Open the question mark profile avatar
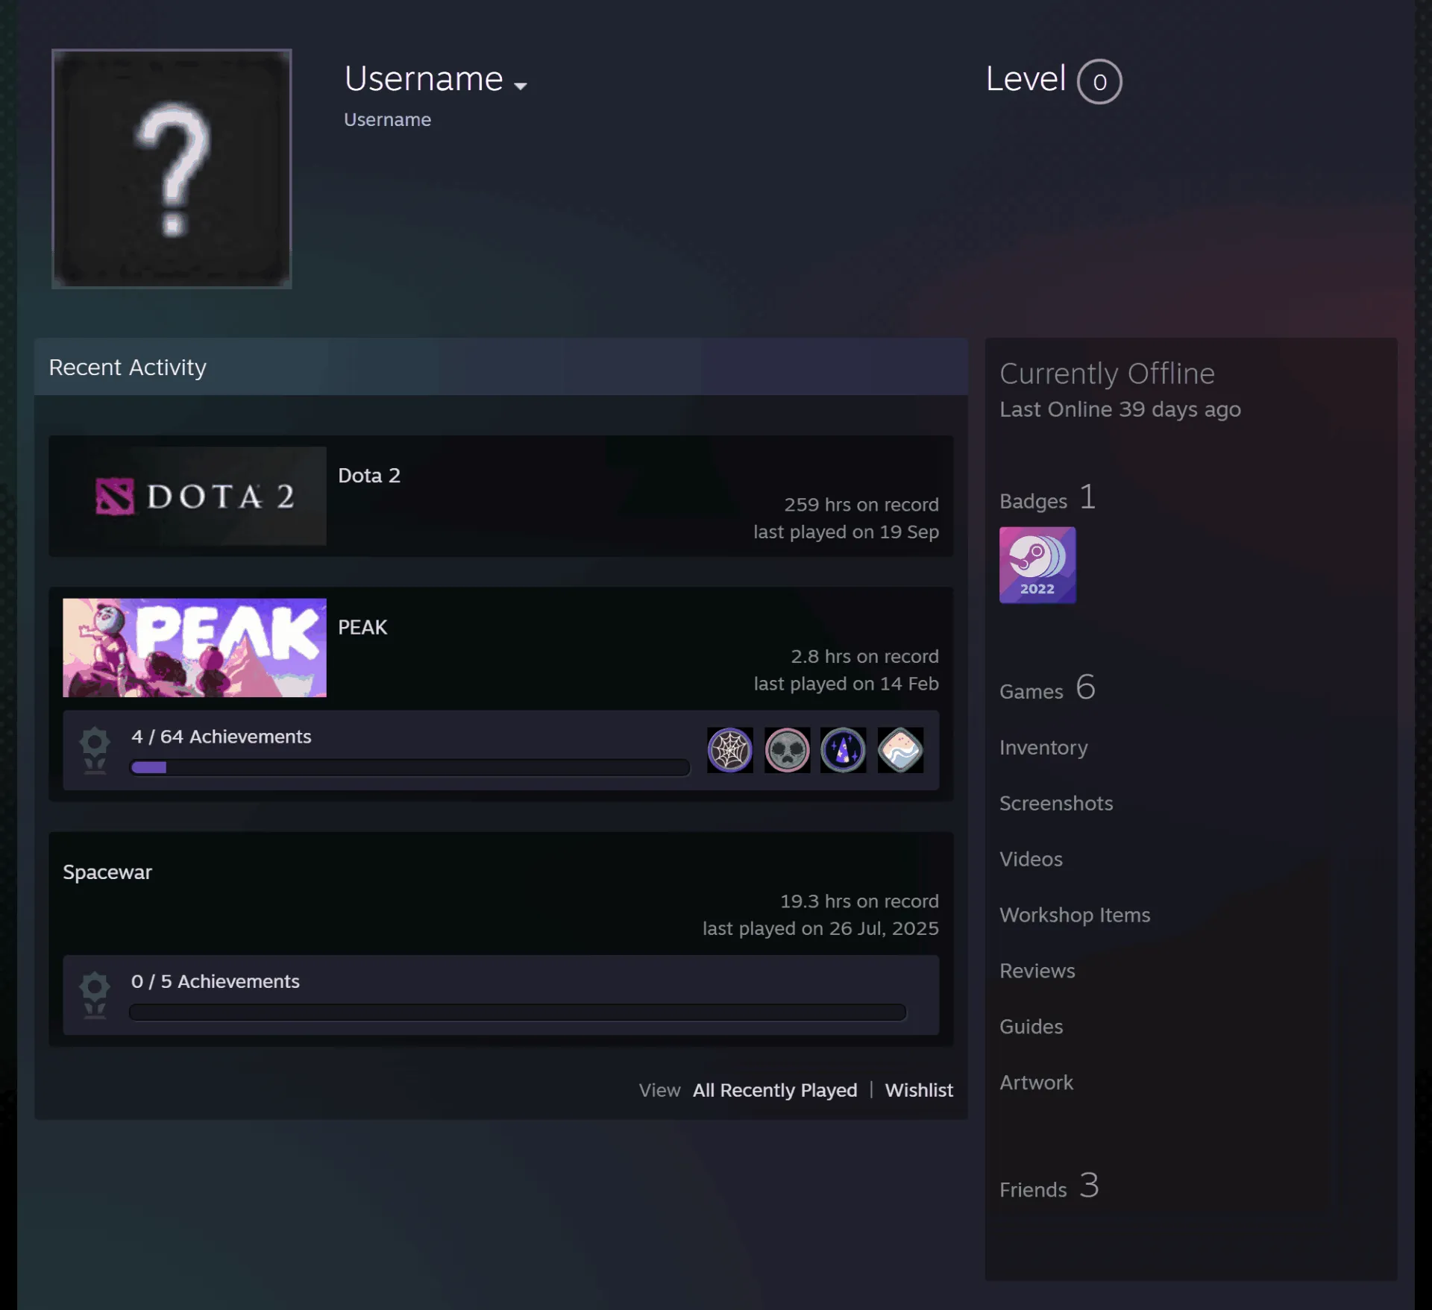Viewport: 1432px width, 1310px height. tap(172, 169)
